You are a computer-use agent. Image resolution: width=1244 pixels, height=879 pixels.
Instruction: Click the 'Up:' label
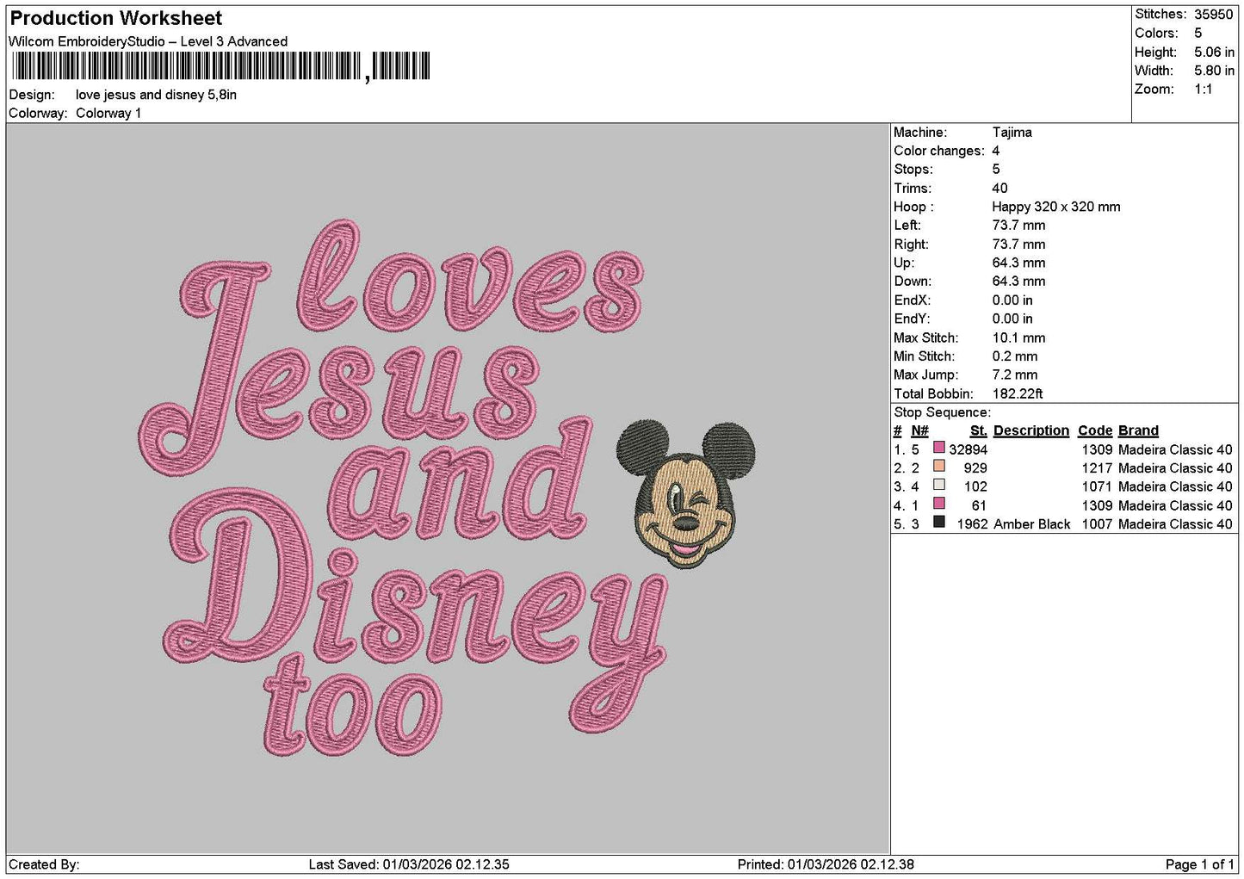(904, 263)
